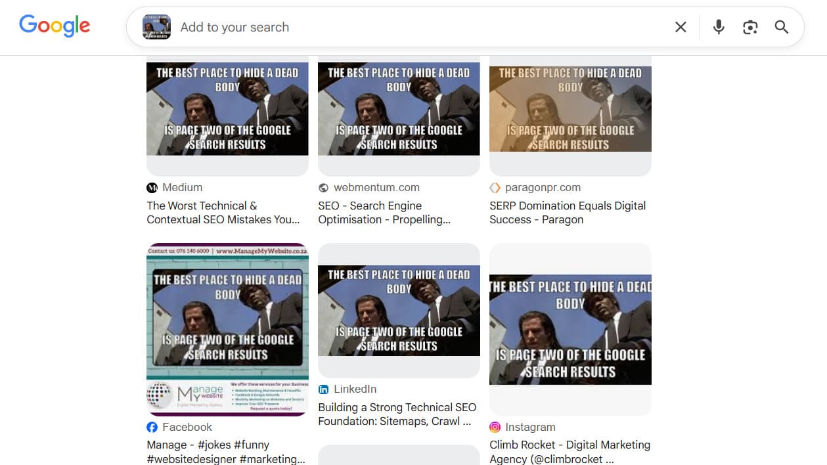The height and width of the screenshot is (465, 827).
Task: Click the Instagram icon beside Climb Rocket
Action: point(495,427)
